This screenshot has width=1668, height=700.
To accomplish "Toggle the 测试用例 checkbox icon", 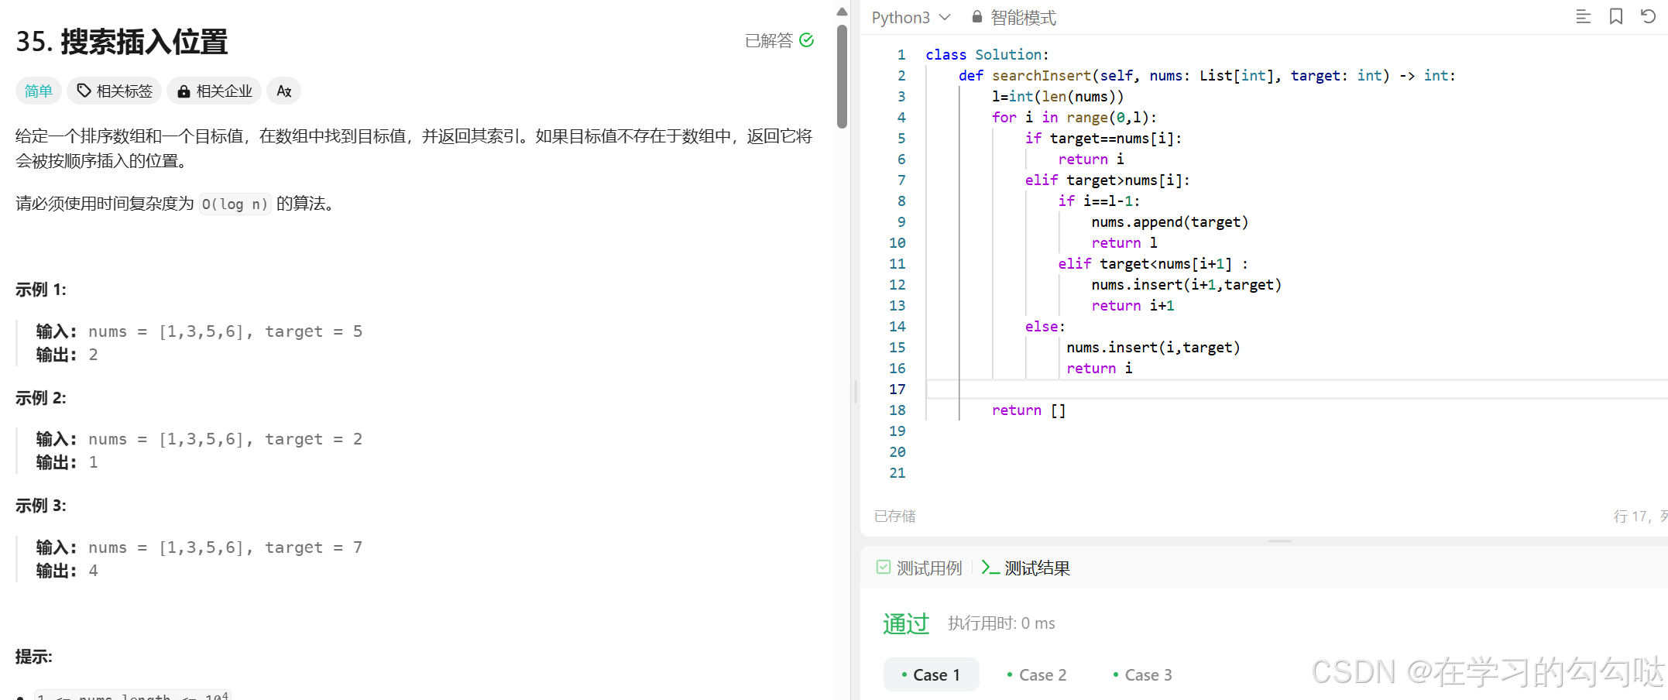I will [884, 567].
